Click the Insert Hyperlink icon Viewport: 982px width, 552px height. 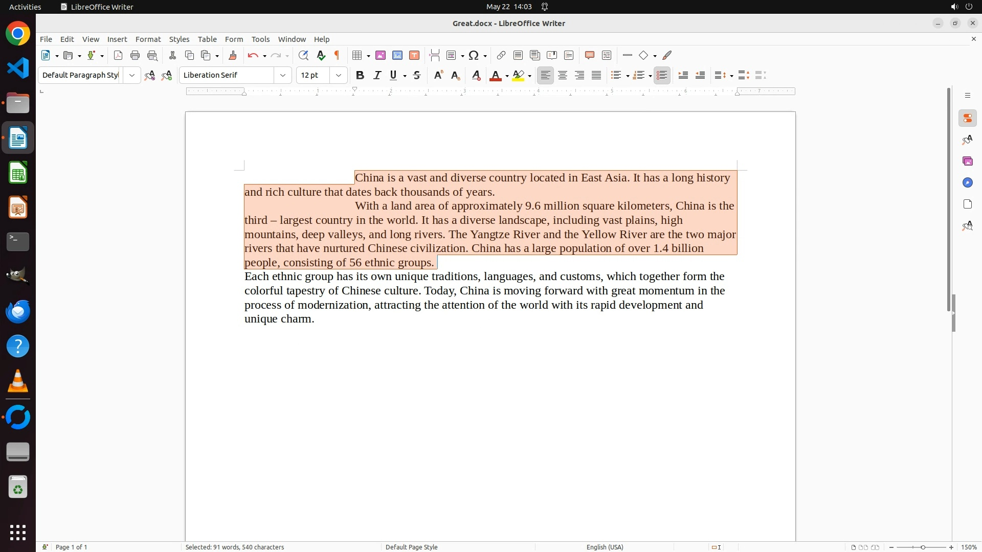pyautogui.click(x=501, y=56)
